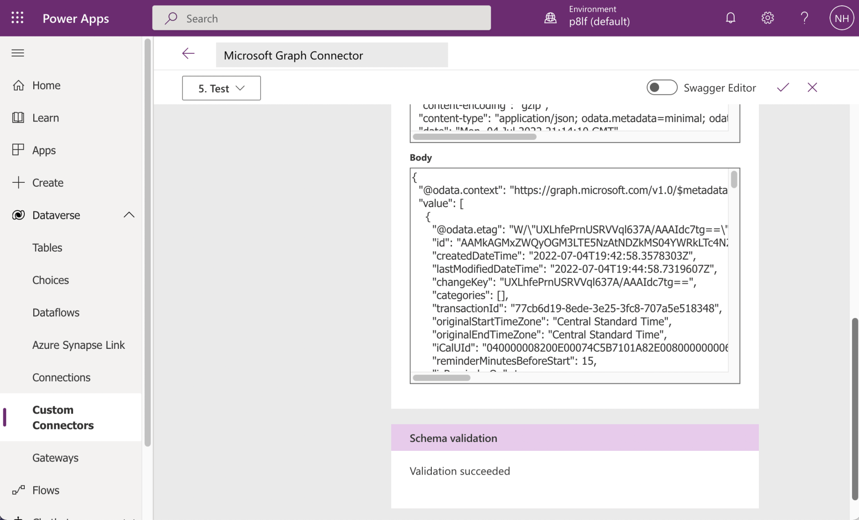Click the help question mark icon
The height and width of the screenshot is (520, 859).
[x=804, y=18]
